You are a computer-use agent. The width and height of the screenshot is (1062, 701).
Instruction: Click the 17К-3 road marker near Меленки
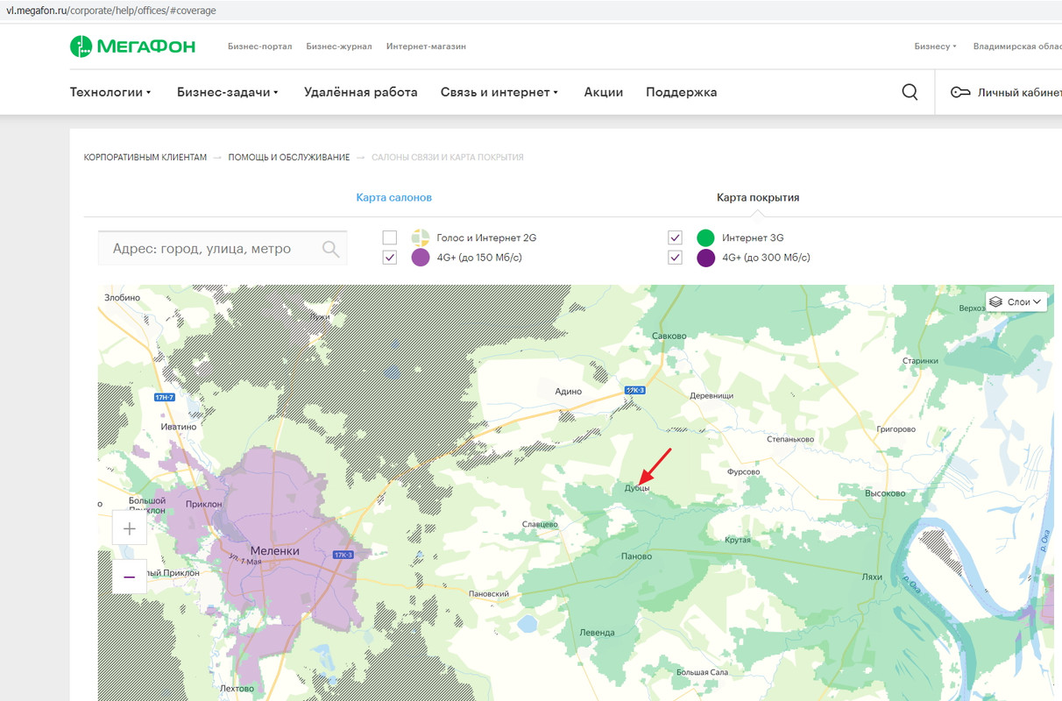pos(343,555)
